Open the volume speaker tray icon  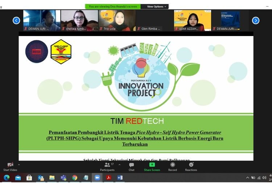(x=264, y=178)
